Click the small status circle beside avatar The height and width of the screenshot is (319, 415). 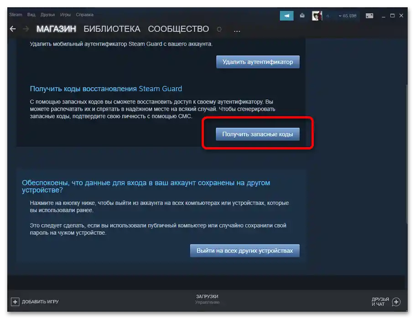[x=327, y=16]
